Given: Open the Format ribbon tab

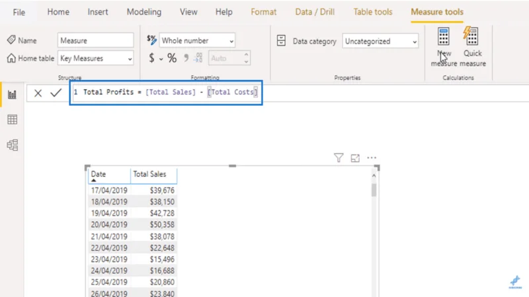Looking at the screenshot, I should click(263, 12).
